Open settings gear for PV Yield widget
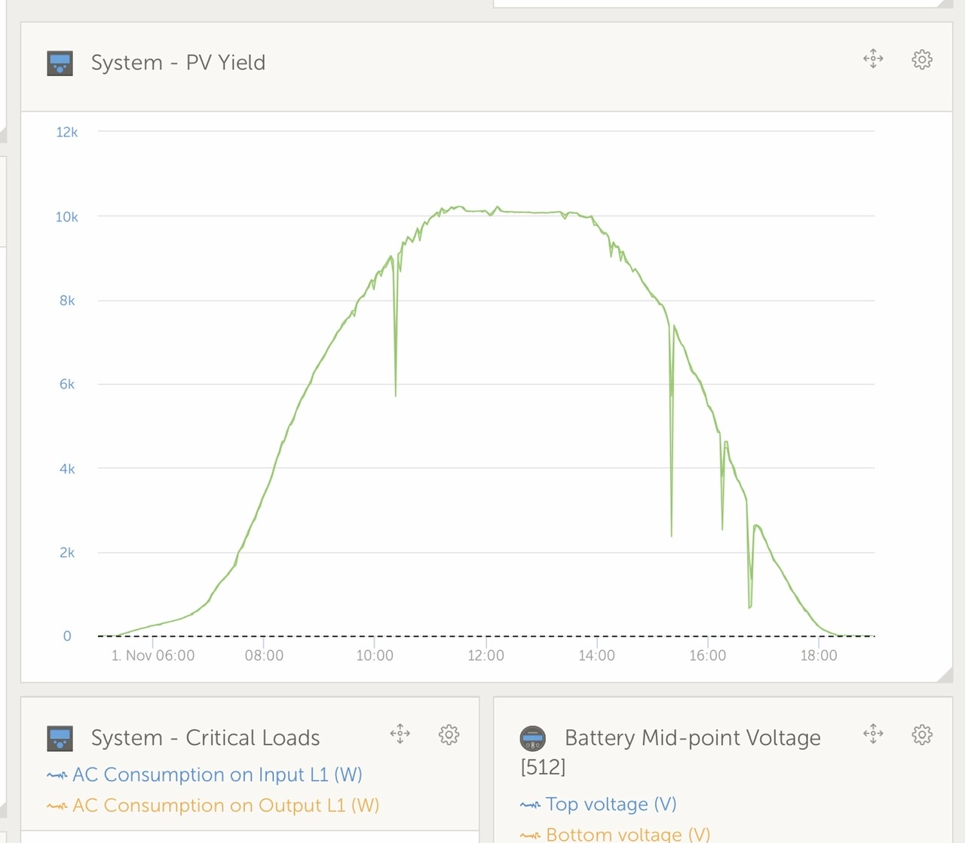Viewport: 965px width, 843px height. [921, 60]
